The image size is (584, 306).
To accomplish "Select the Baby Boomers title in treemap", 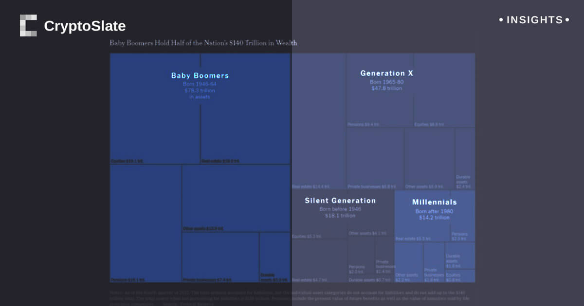I will pos(200,76).
